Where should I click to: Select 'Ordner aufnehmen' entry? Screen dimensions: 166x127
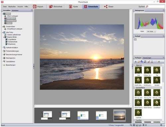point(14,35)
